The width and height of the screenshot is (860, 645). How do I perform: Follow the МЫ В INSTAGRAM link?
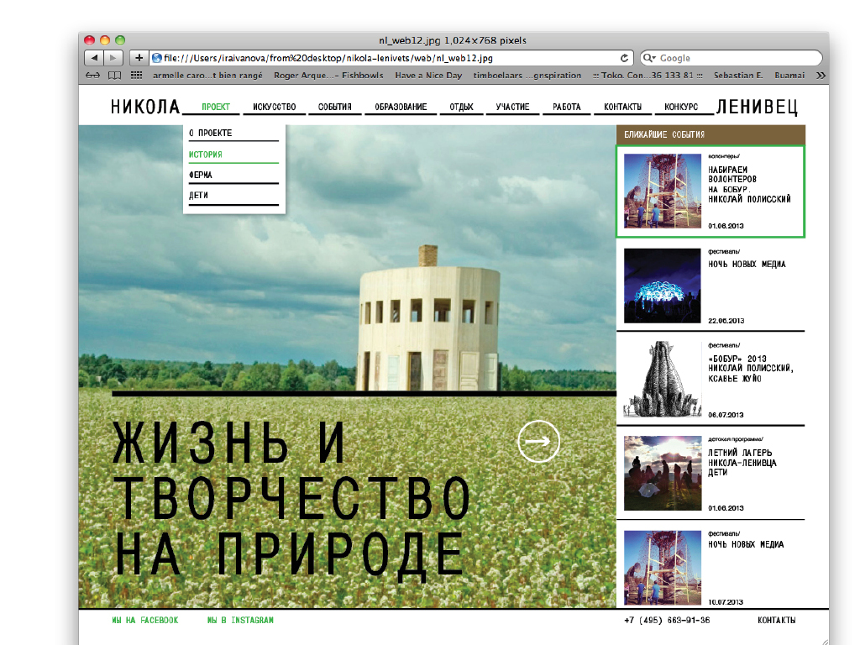tap(240, 621)
